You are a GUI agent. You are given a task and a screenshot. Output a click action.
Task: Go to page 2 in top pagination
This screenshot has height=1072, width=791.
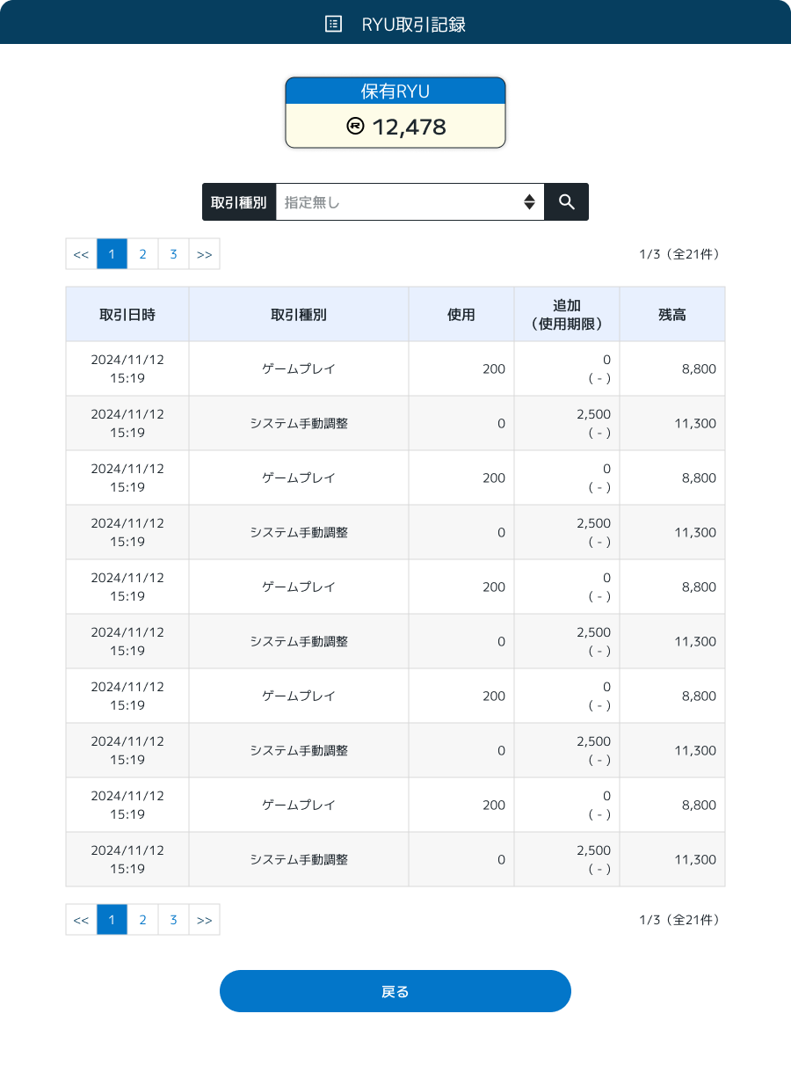tap(142, 254)
